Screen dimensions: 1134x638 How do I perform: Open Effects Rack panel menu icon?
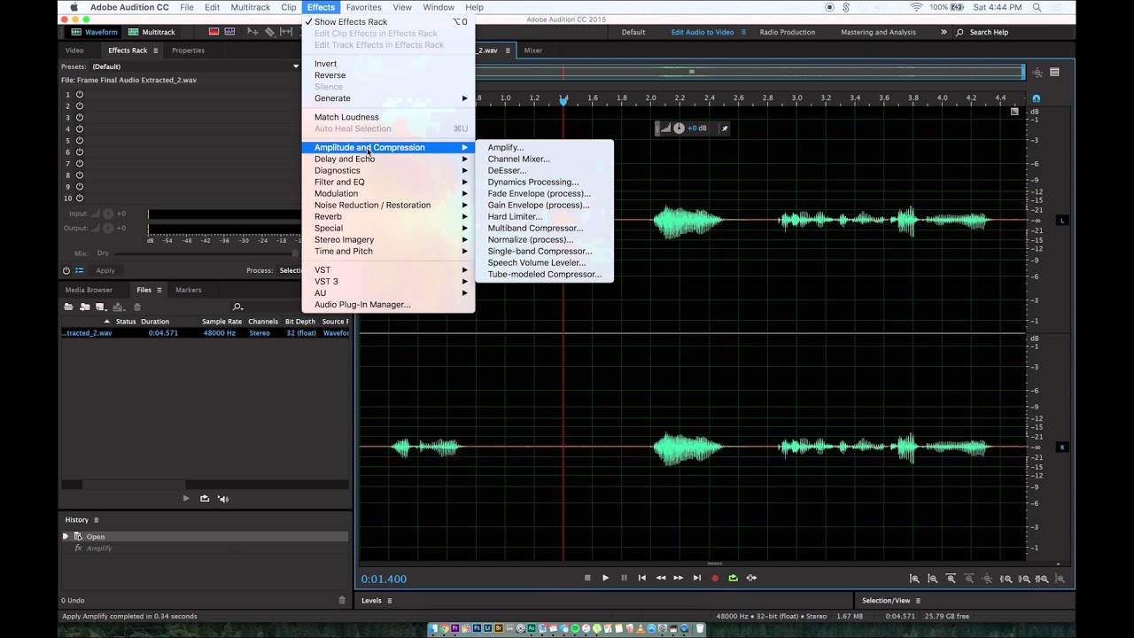pyautogui.click(x=156, y=51)
